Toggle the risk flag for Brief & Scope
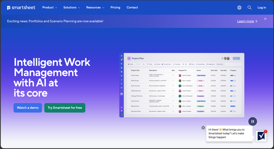Image resolution: width=274 pixels, height=149 pixels. point(173,81)
